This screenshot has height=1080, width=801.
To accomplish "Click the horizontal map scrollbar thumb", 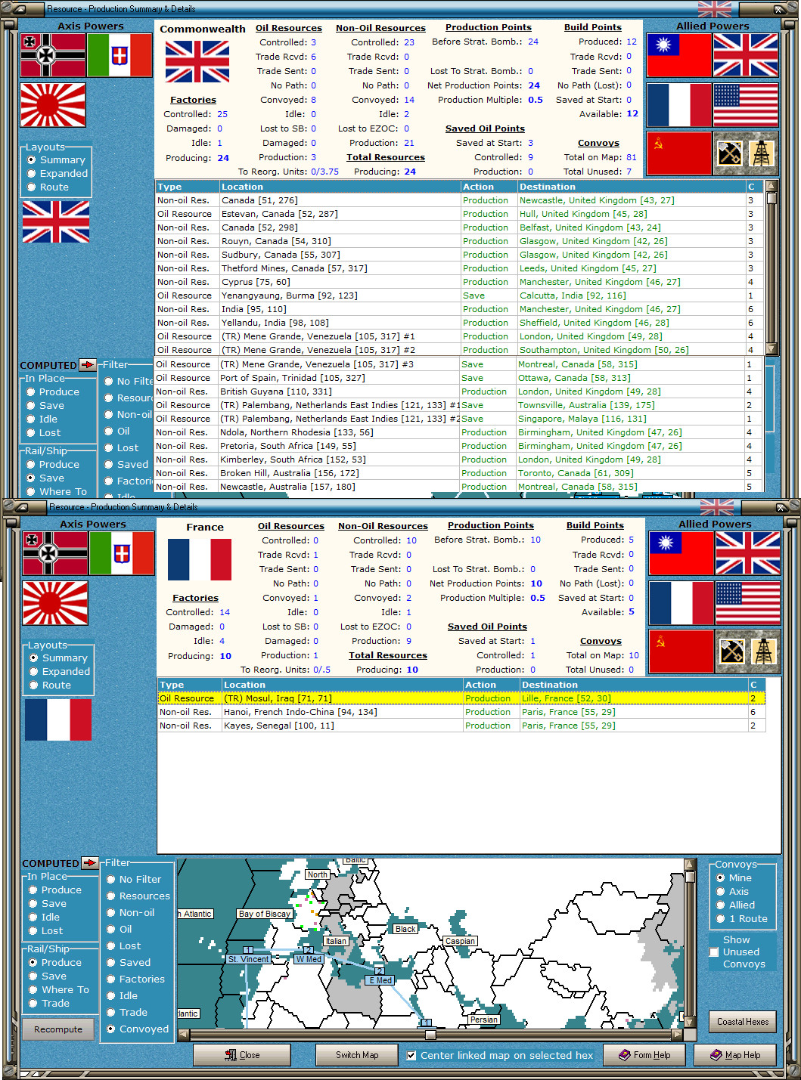I will [430, 1035].
